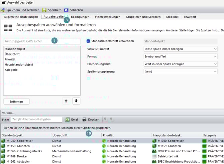Sort by Hauptstandortobjekt column header

177,135
